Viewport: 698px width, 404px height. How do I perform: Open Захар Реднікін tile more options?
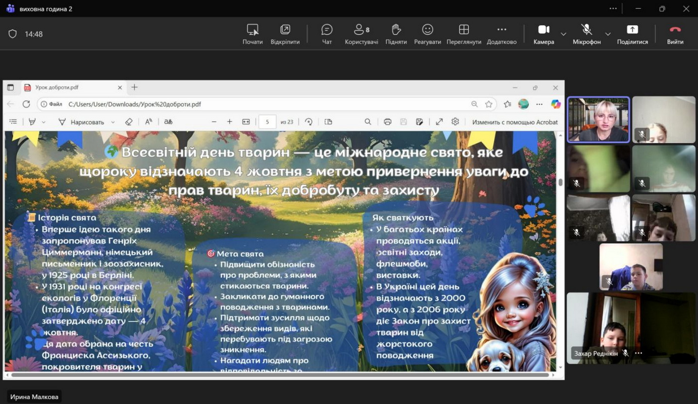(x=638, y=353)
